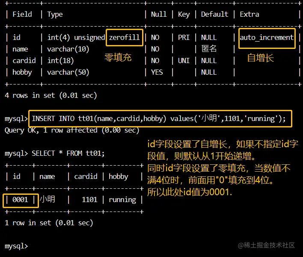
Task: Click '4 rows in set (0.01 sec)'
Action: pos(51,96)
